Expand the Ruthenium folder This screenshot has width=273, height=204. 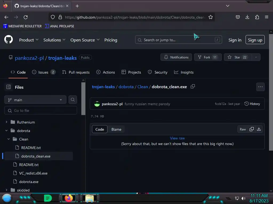6,122
